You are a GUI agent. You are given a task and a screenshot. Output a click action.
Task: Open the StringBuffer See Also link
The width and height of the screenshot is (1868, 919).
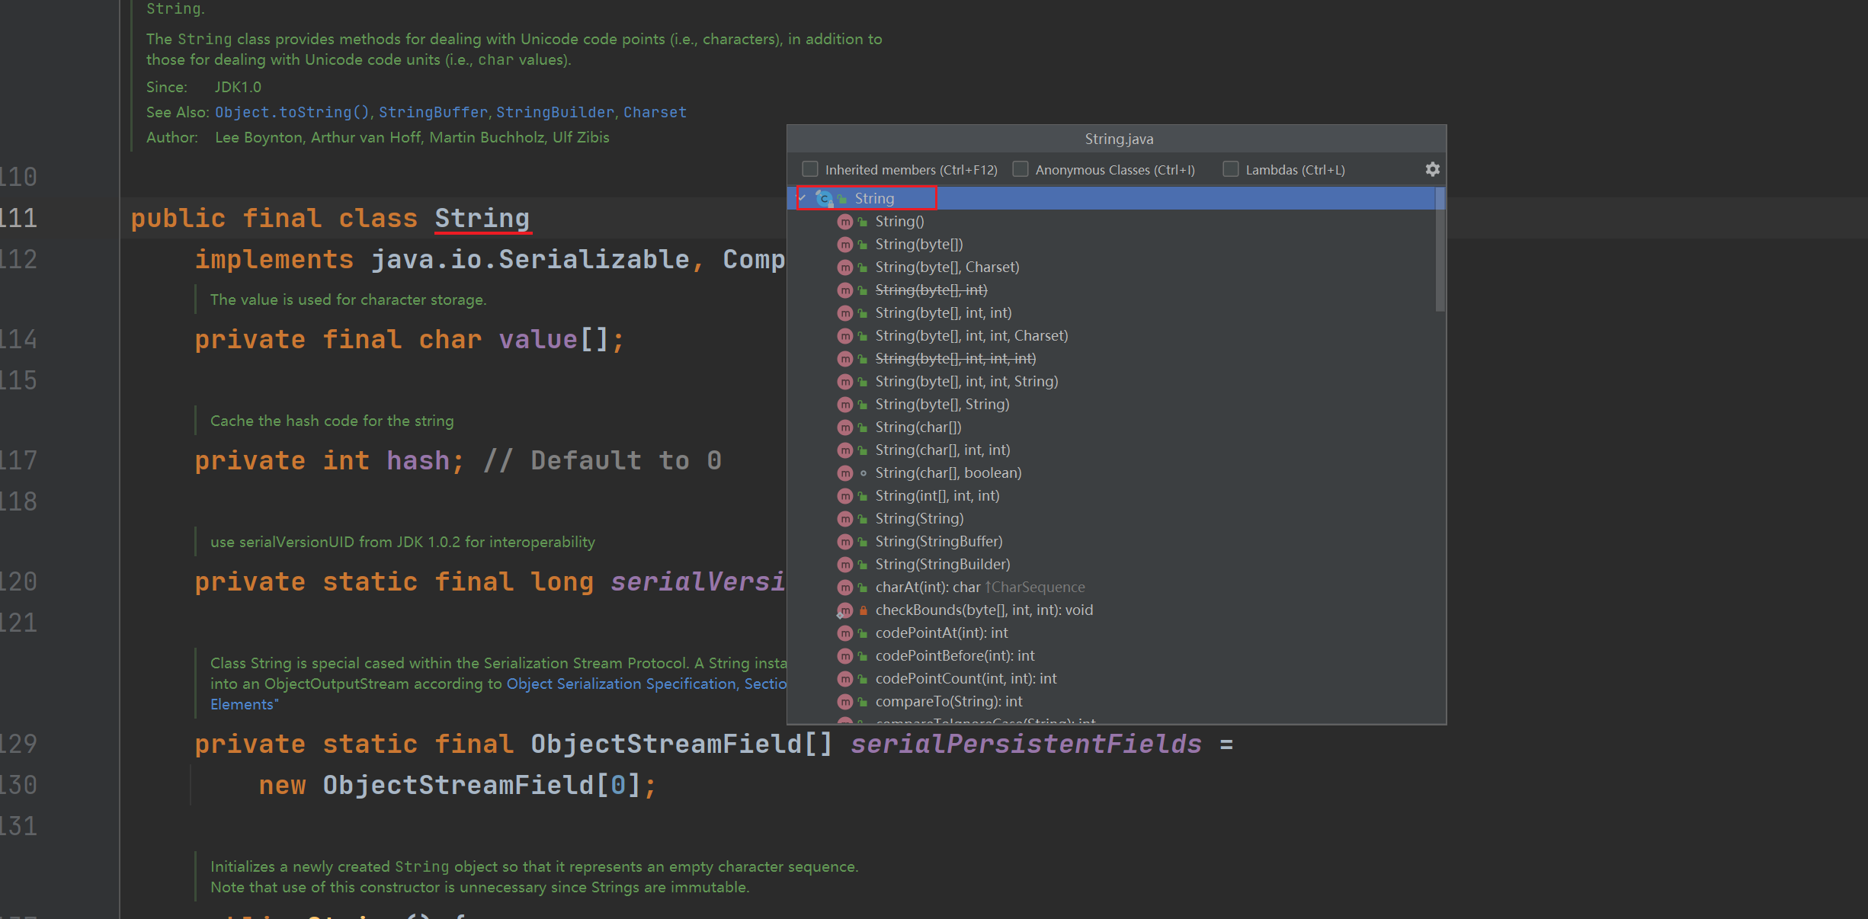coord(433,113)
